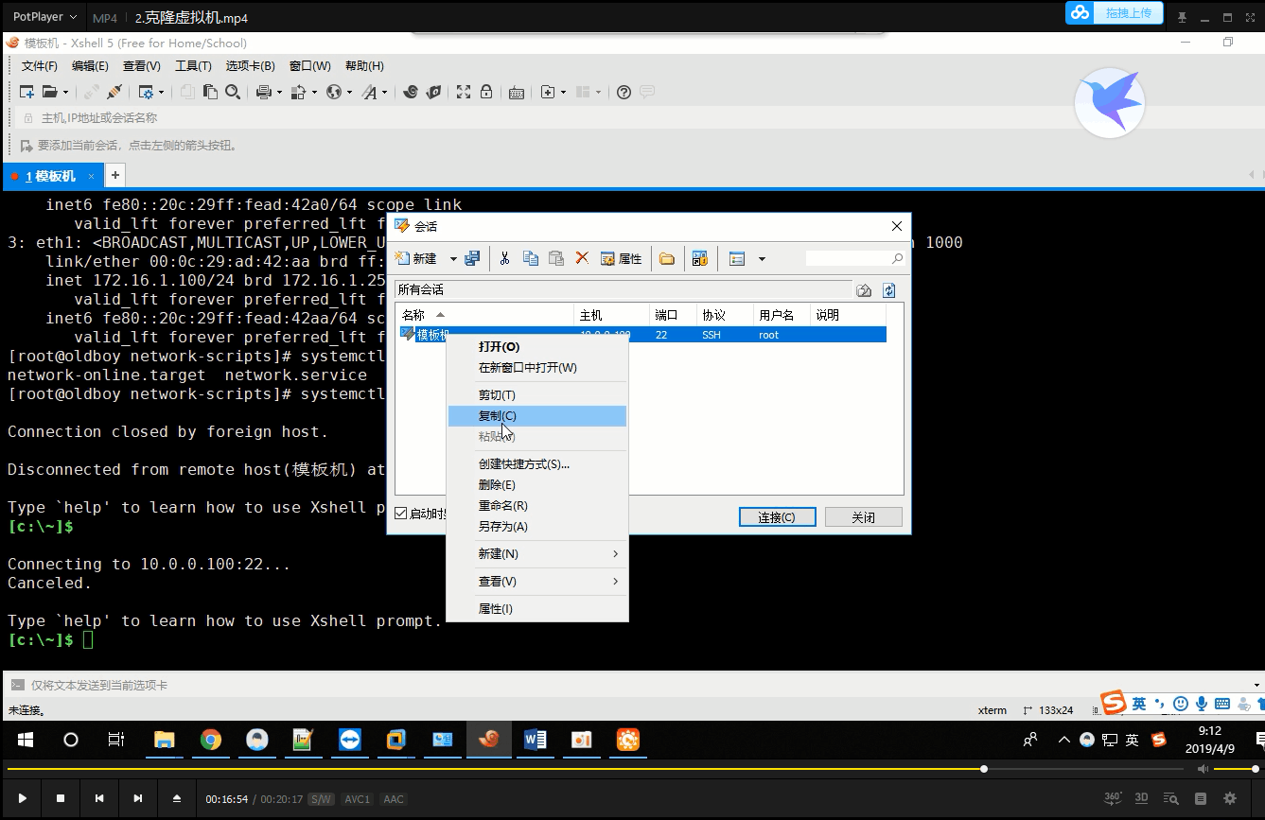Show hidden system tray icons arrow
Screen dimensions: 1265x820
pos(1064,740)
